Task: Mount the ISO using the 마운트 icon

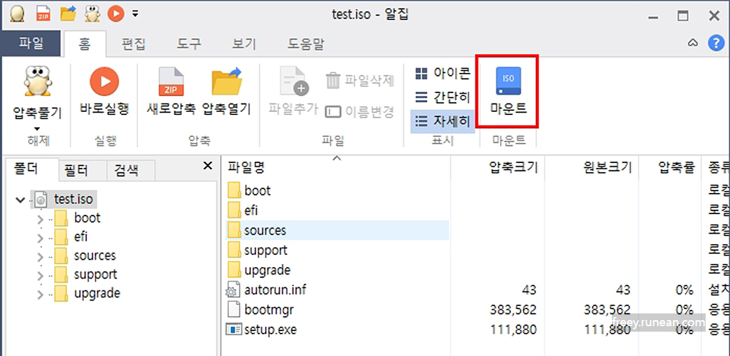Action: (x=508, y=88)
